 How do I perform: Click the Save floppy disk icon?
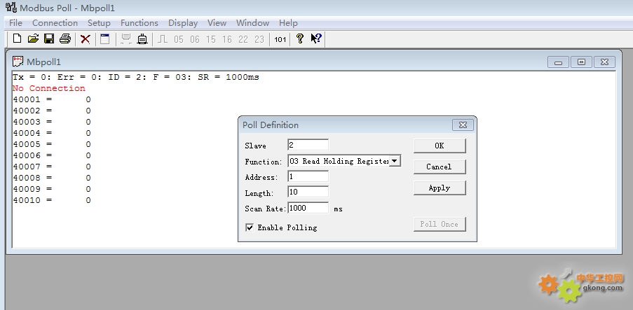[x=49, y=38]
